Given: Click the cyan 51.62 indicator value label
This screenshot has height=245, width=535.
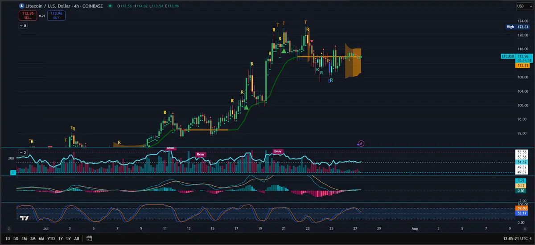Looking at the screenshot, I should point(522,162).
